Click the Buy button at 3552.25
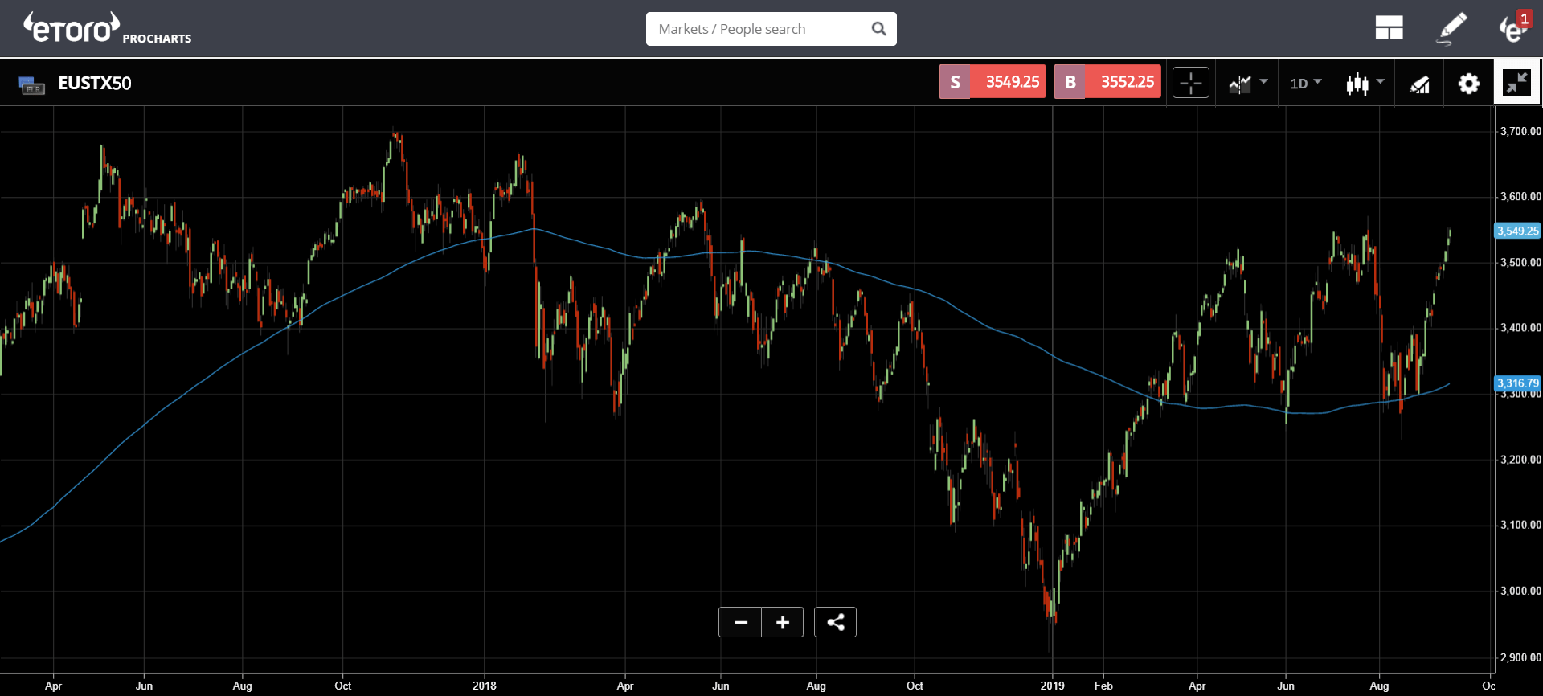The height and width of the screenshot is (696, 1543). (x=1107, y=81)
